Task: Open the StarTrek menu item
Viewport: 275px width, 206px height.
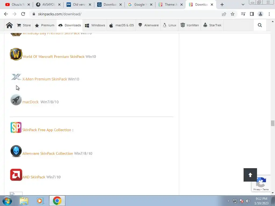Action: [x=212, y=25]
